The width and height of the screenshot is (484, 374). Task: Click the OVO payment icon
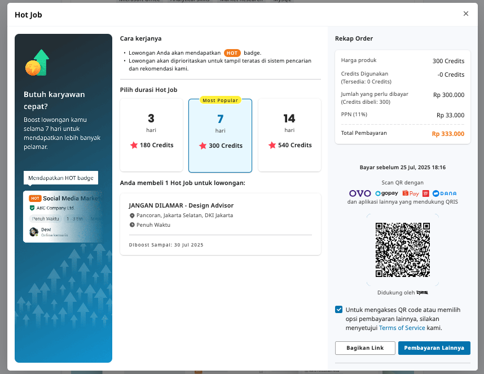(x=359, y=193)
